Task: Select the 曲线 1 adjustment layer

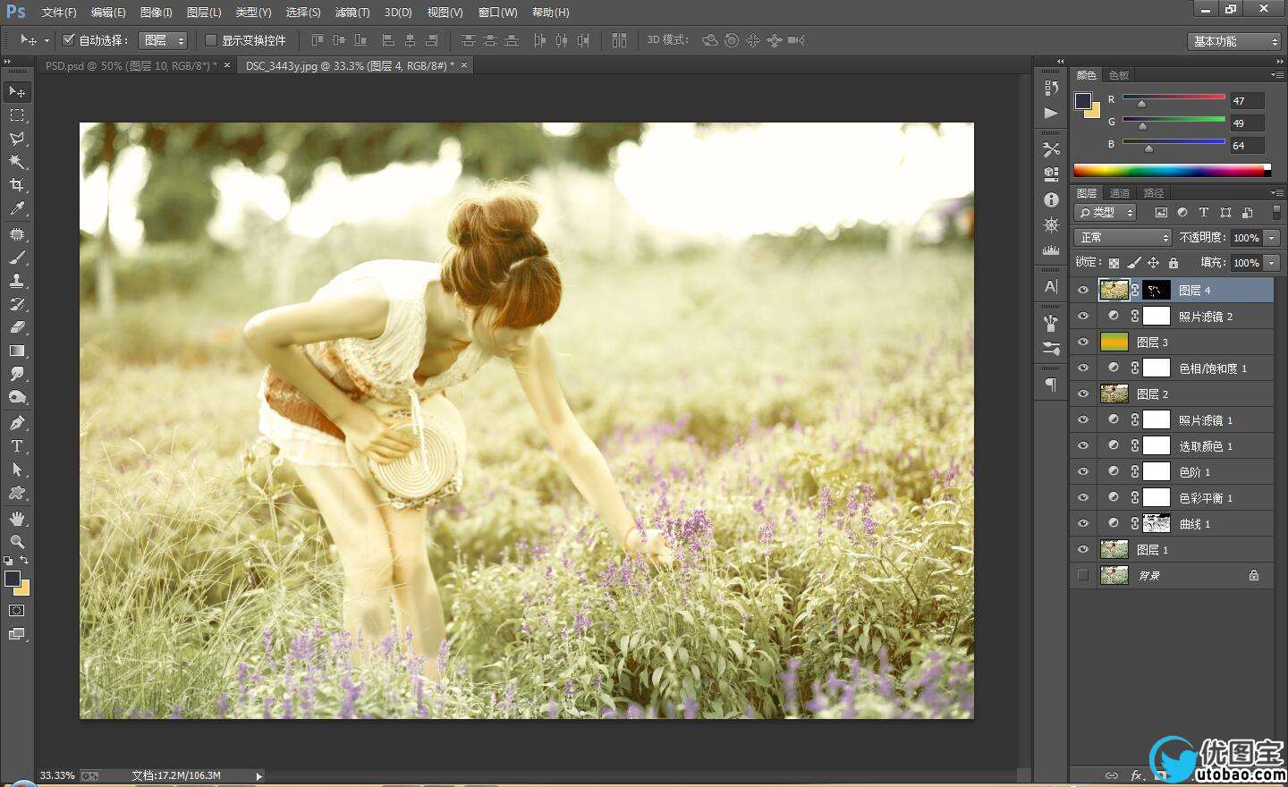Action: (1194, 524)
